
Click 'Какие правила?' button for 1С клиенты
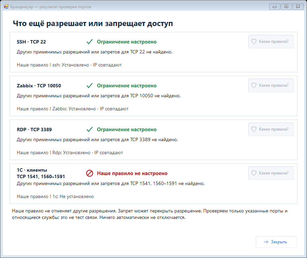[x=271, y=173]
